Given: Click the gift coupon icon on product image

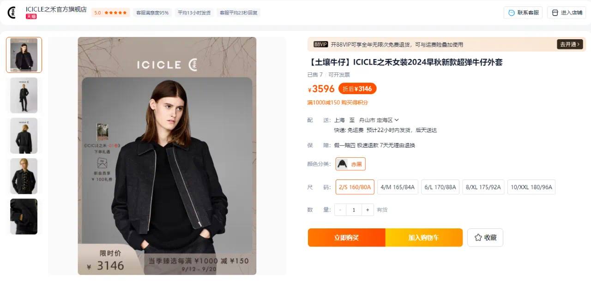Looking at the screenshot, I should 102,163.
